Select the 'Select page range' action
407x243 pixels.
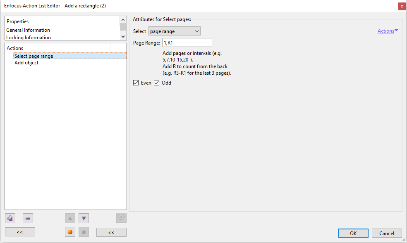[70, 56]
